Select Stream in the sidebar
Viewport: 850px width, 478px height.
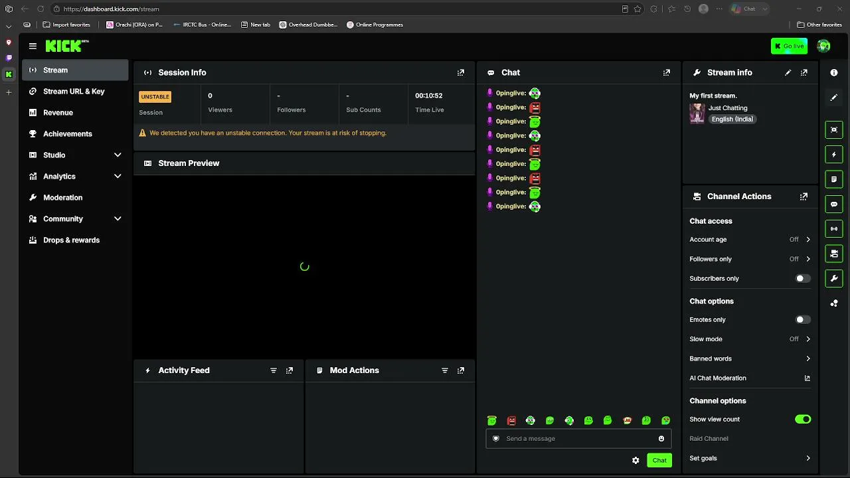tap(75, 70)
